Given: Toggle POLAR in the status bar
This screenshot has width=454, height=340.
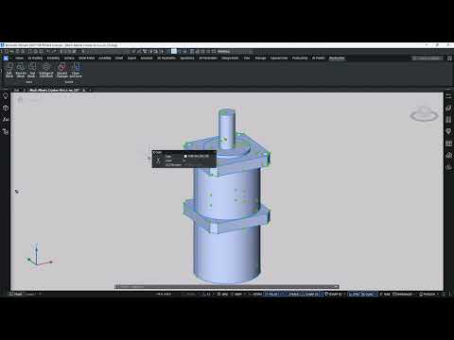Looking at the screenshot, I should 273,294.
